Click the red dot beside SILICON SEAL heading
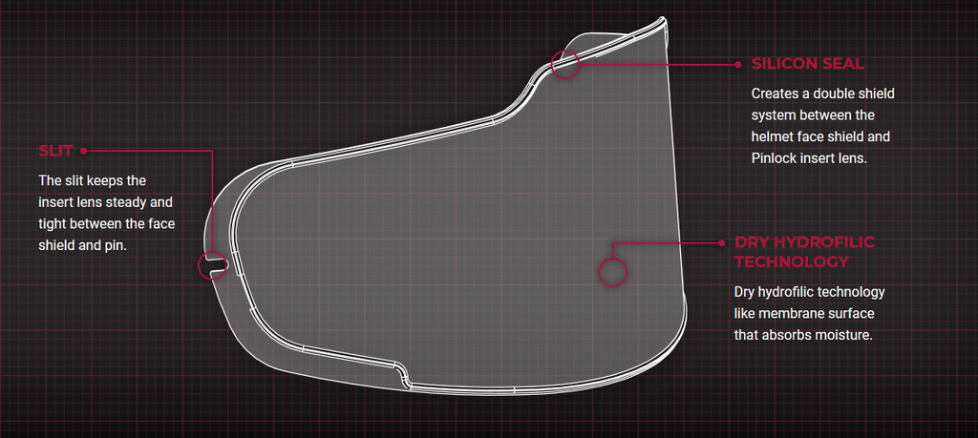978x438 pixels. (738, 64)
